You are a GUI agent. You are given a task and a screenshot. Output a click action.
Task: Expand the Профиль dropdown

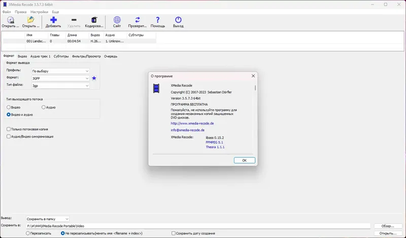click(60, 71)
